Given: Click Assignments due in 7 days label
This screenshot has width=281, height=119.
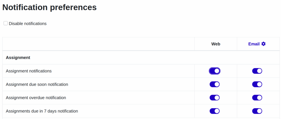Looking at the screenshot, I should point(42,111).
